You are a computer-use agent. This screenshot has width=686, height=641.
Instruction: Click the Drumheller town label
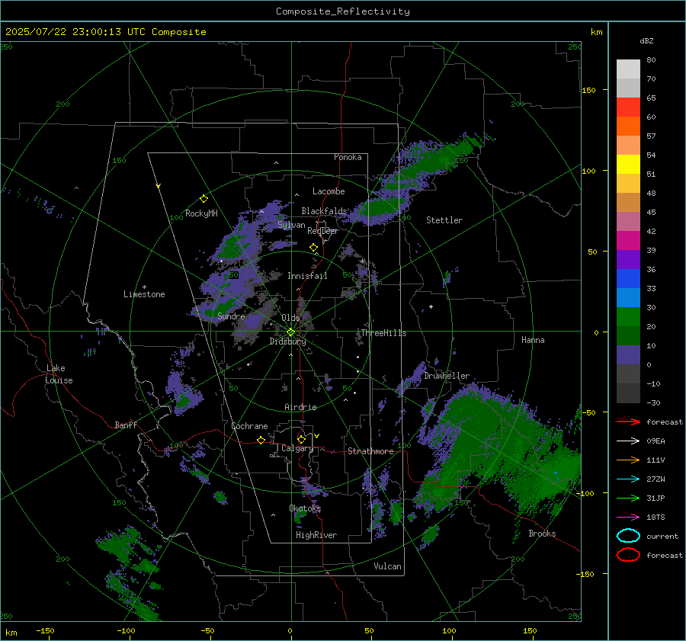447,376
